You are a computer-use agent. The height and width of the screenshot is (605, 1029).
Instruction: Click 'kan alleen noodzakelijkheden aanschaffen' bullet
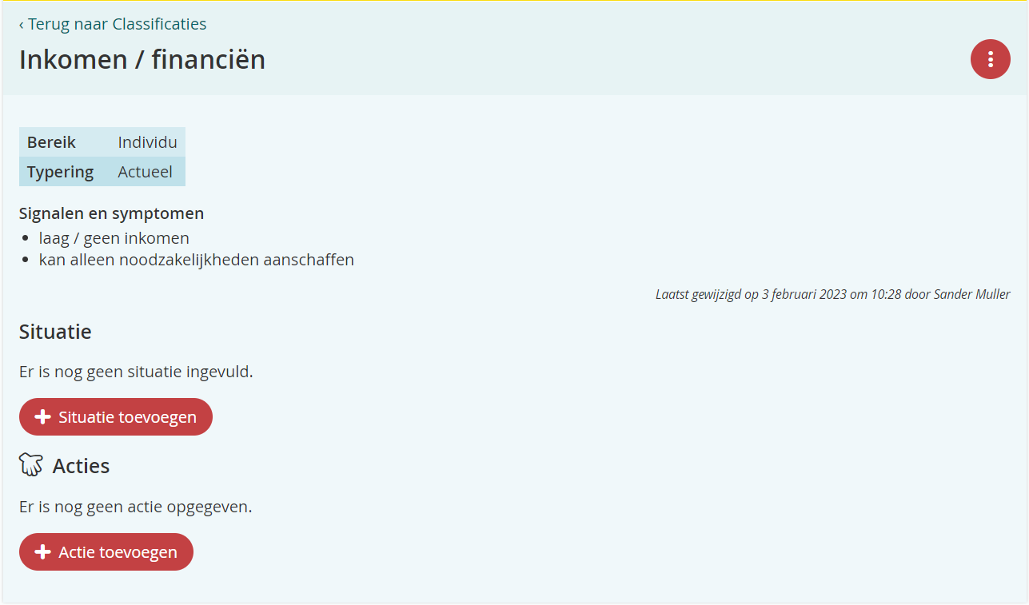(196, 260)
